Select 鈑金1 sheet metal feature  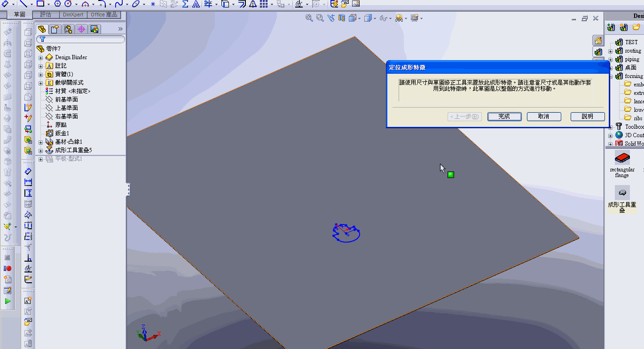[x=57, y=133]
